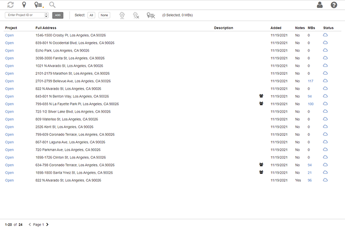The image size is (345, 230).
Task: Click the Select All button
Action: (x=91, y=15)
